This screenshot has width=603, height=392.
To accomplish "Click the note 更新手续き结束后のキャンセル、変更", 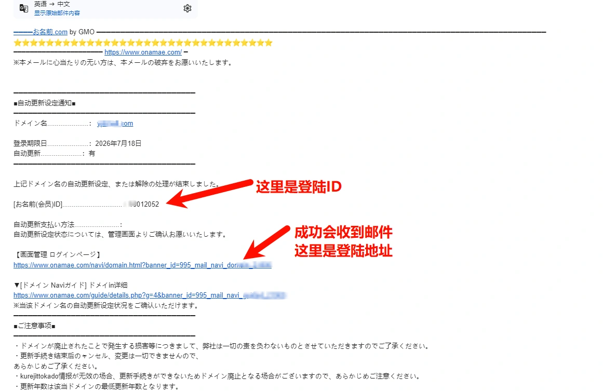I will [107, 356].
